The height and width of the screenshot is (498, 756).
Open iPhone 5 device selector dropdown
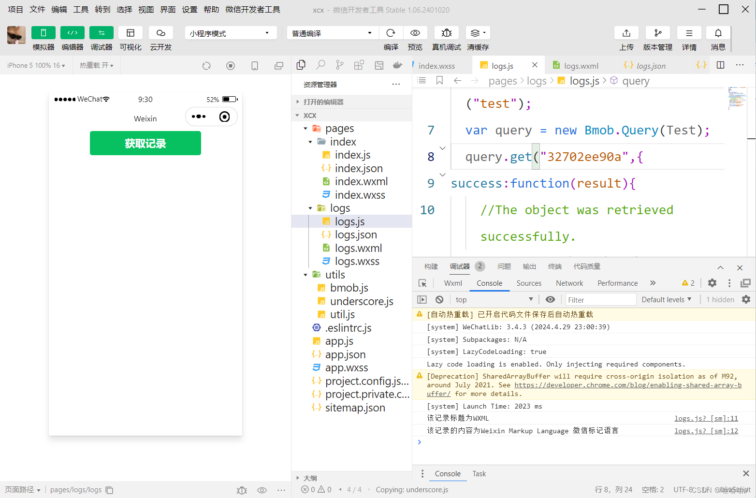36,65
